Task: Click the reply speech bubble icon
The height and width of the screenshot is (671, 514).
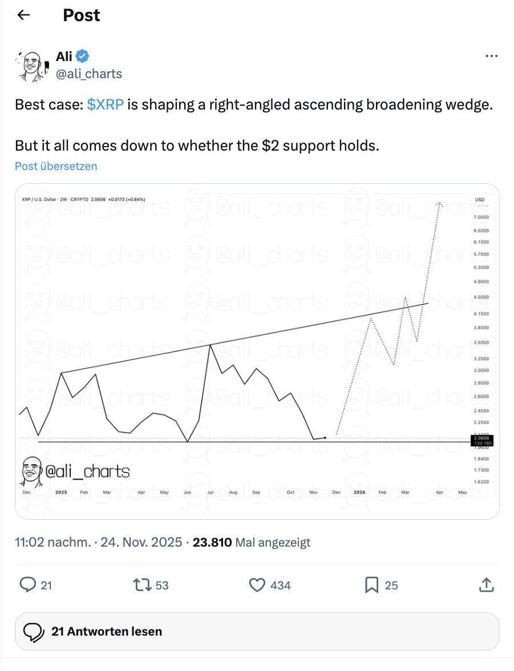Action: (x=28, y=585)
